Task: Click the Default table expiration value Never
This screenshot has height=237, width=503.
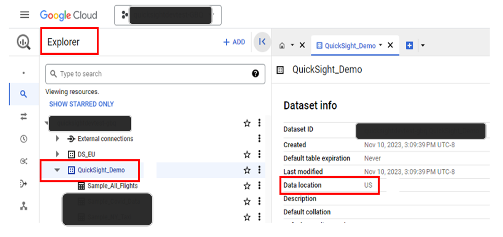Action: [x=373, y=158]
